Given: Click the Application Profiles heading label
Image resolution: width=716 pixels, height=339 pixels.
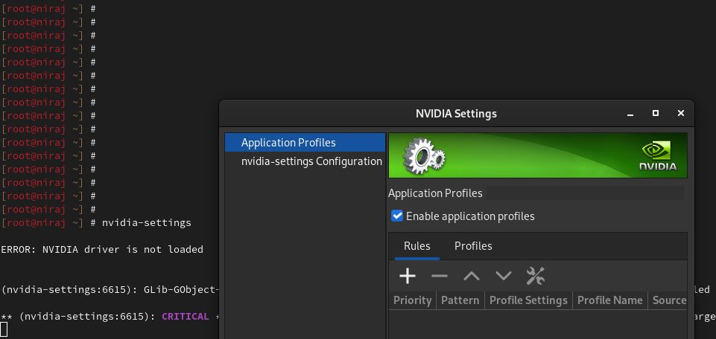Looking at the screenshot, I should pos(435,193).
